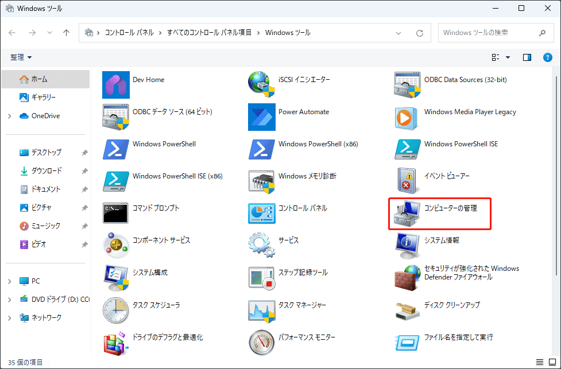The width and height of the screenshot is (561, 369).
Task: Open ドキュメント quick access folder
Action: click(45, 189)
